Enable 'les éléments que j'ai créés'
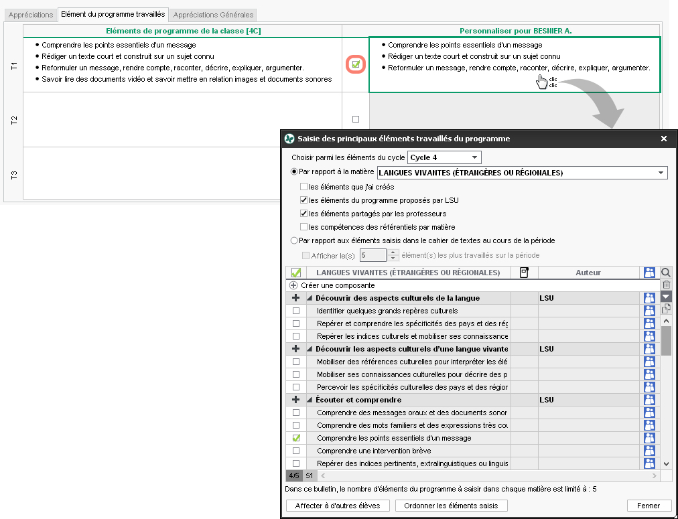The image size is (678, 519). 304,187
